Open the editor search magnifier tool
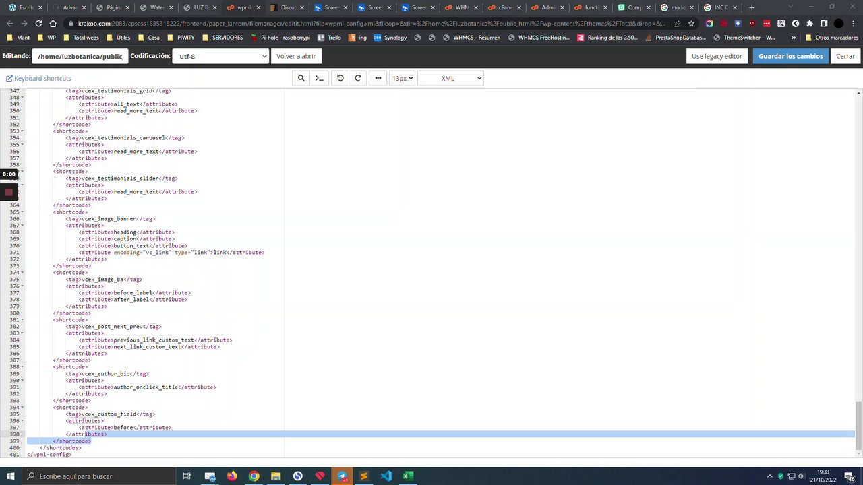Viewport: 863px width, 485px height. pos(301,78)
